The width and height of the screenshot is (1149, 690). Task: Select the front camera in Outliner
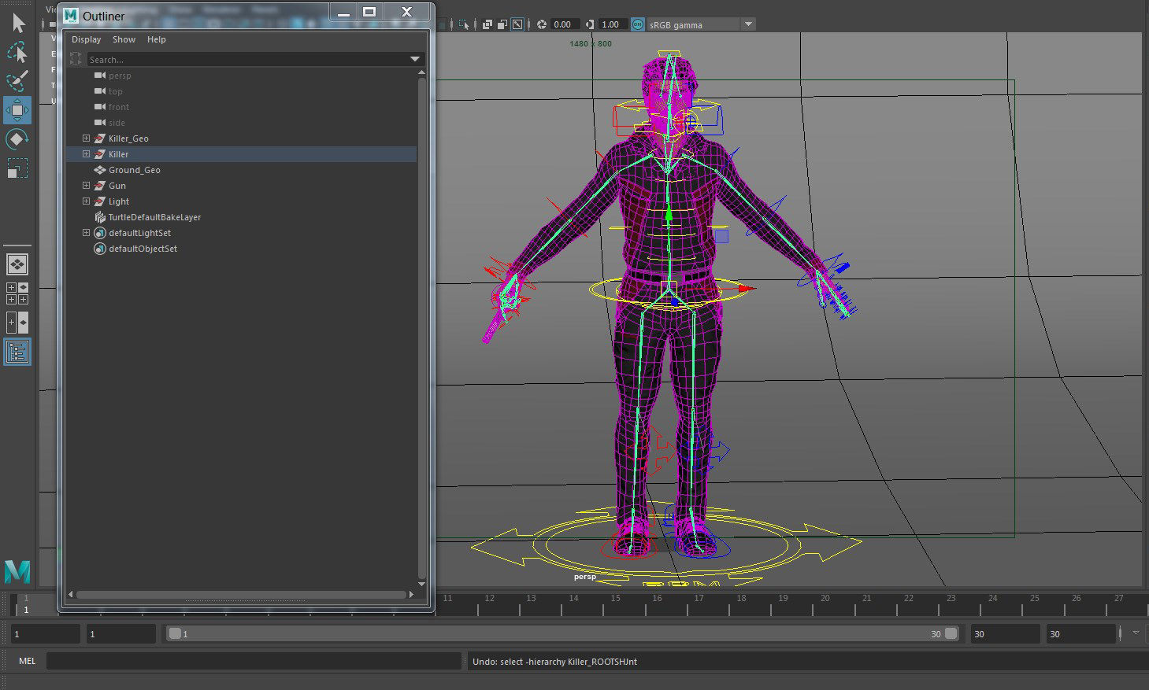click(119, 107)
